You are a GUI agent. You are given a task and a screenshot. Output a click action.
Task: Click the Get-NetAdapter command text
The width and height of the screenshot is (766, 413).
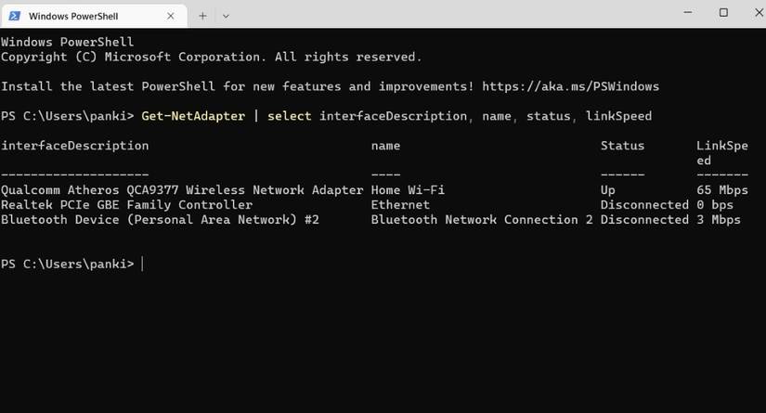(193, 116)
